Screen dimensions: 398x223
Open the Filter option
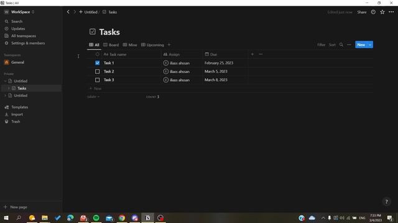pos(321,45)
